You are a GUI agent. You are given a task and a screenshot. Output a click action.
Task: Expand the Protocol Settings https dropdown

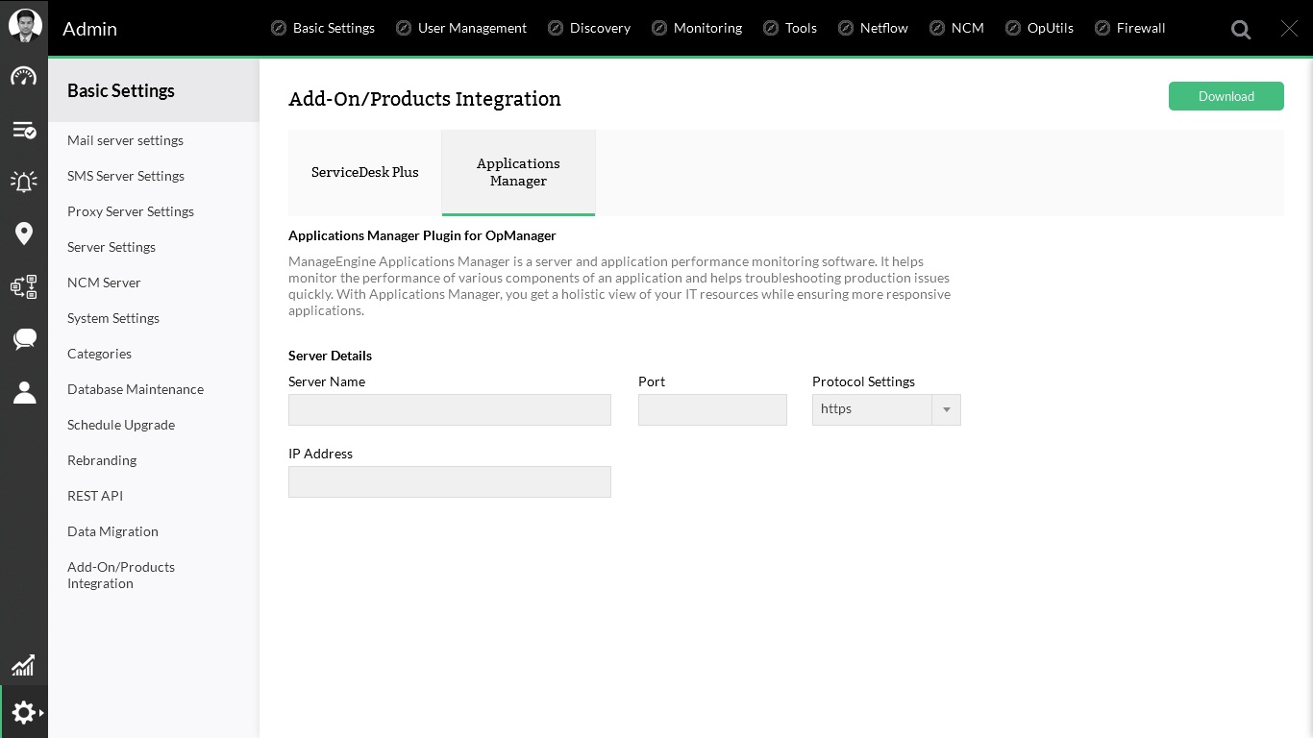pos(886,409)
